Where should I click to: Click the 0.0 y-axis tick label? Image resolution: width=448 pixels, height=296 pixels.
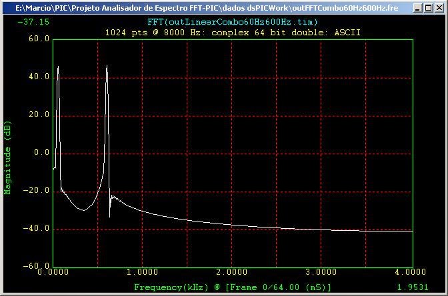tap(42, 152)
